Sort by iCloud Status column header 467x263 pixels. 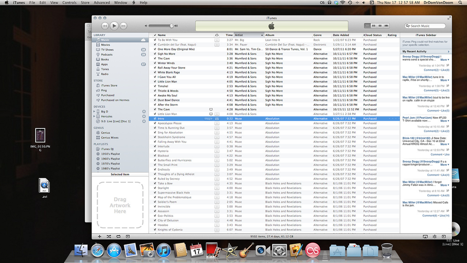(374, 35)
